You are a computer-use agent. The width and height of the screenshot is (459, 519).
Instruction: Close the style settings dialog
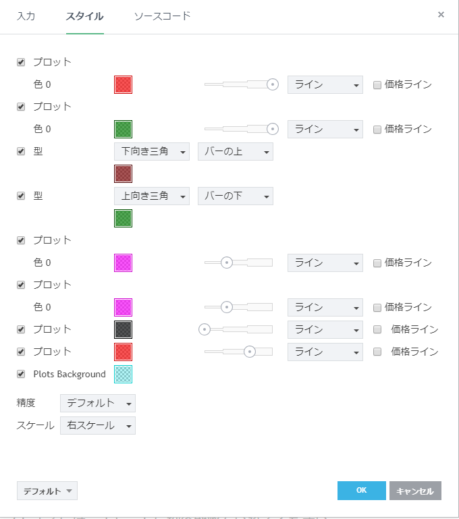[x=441, y=14]
